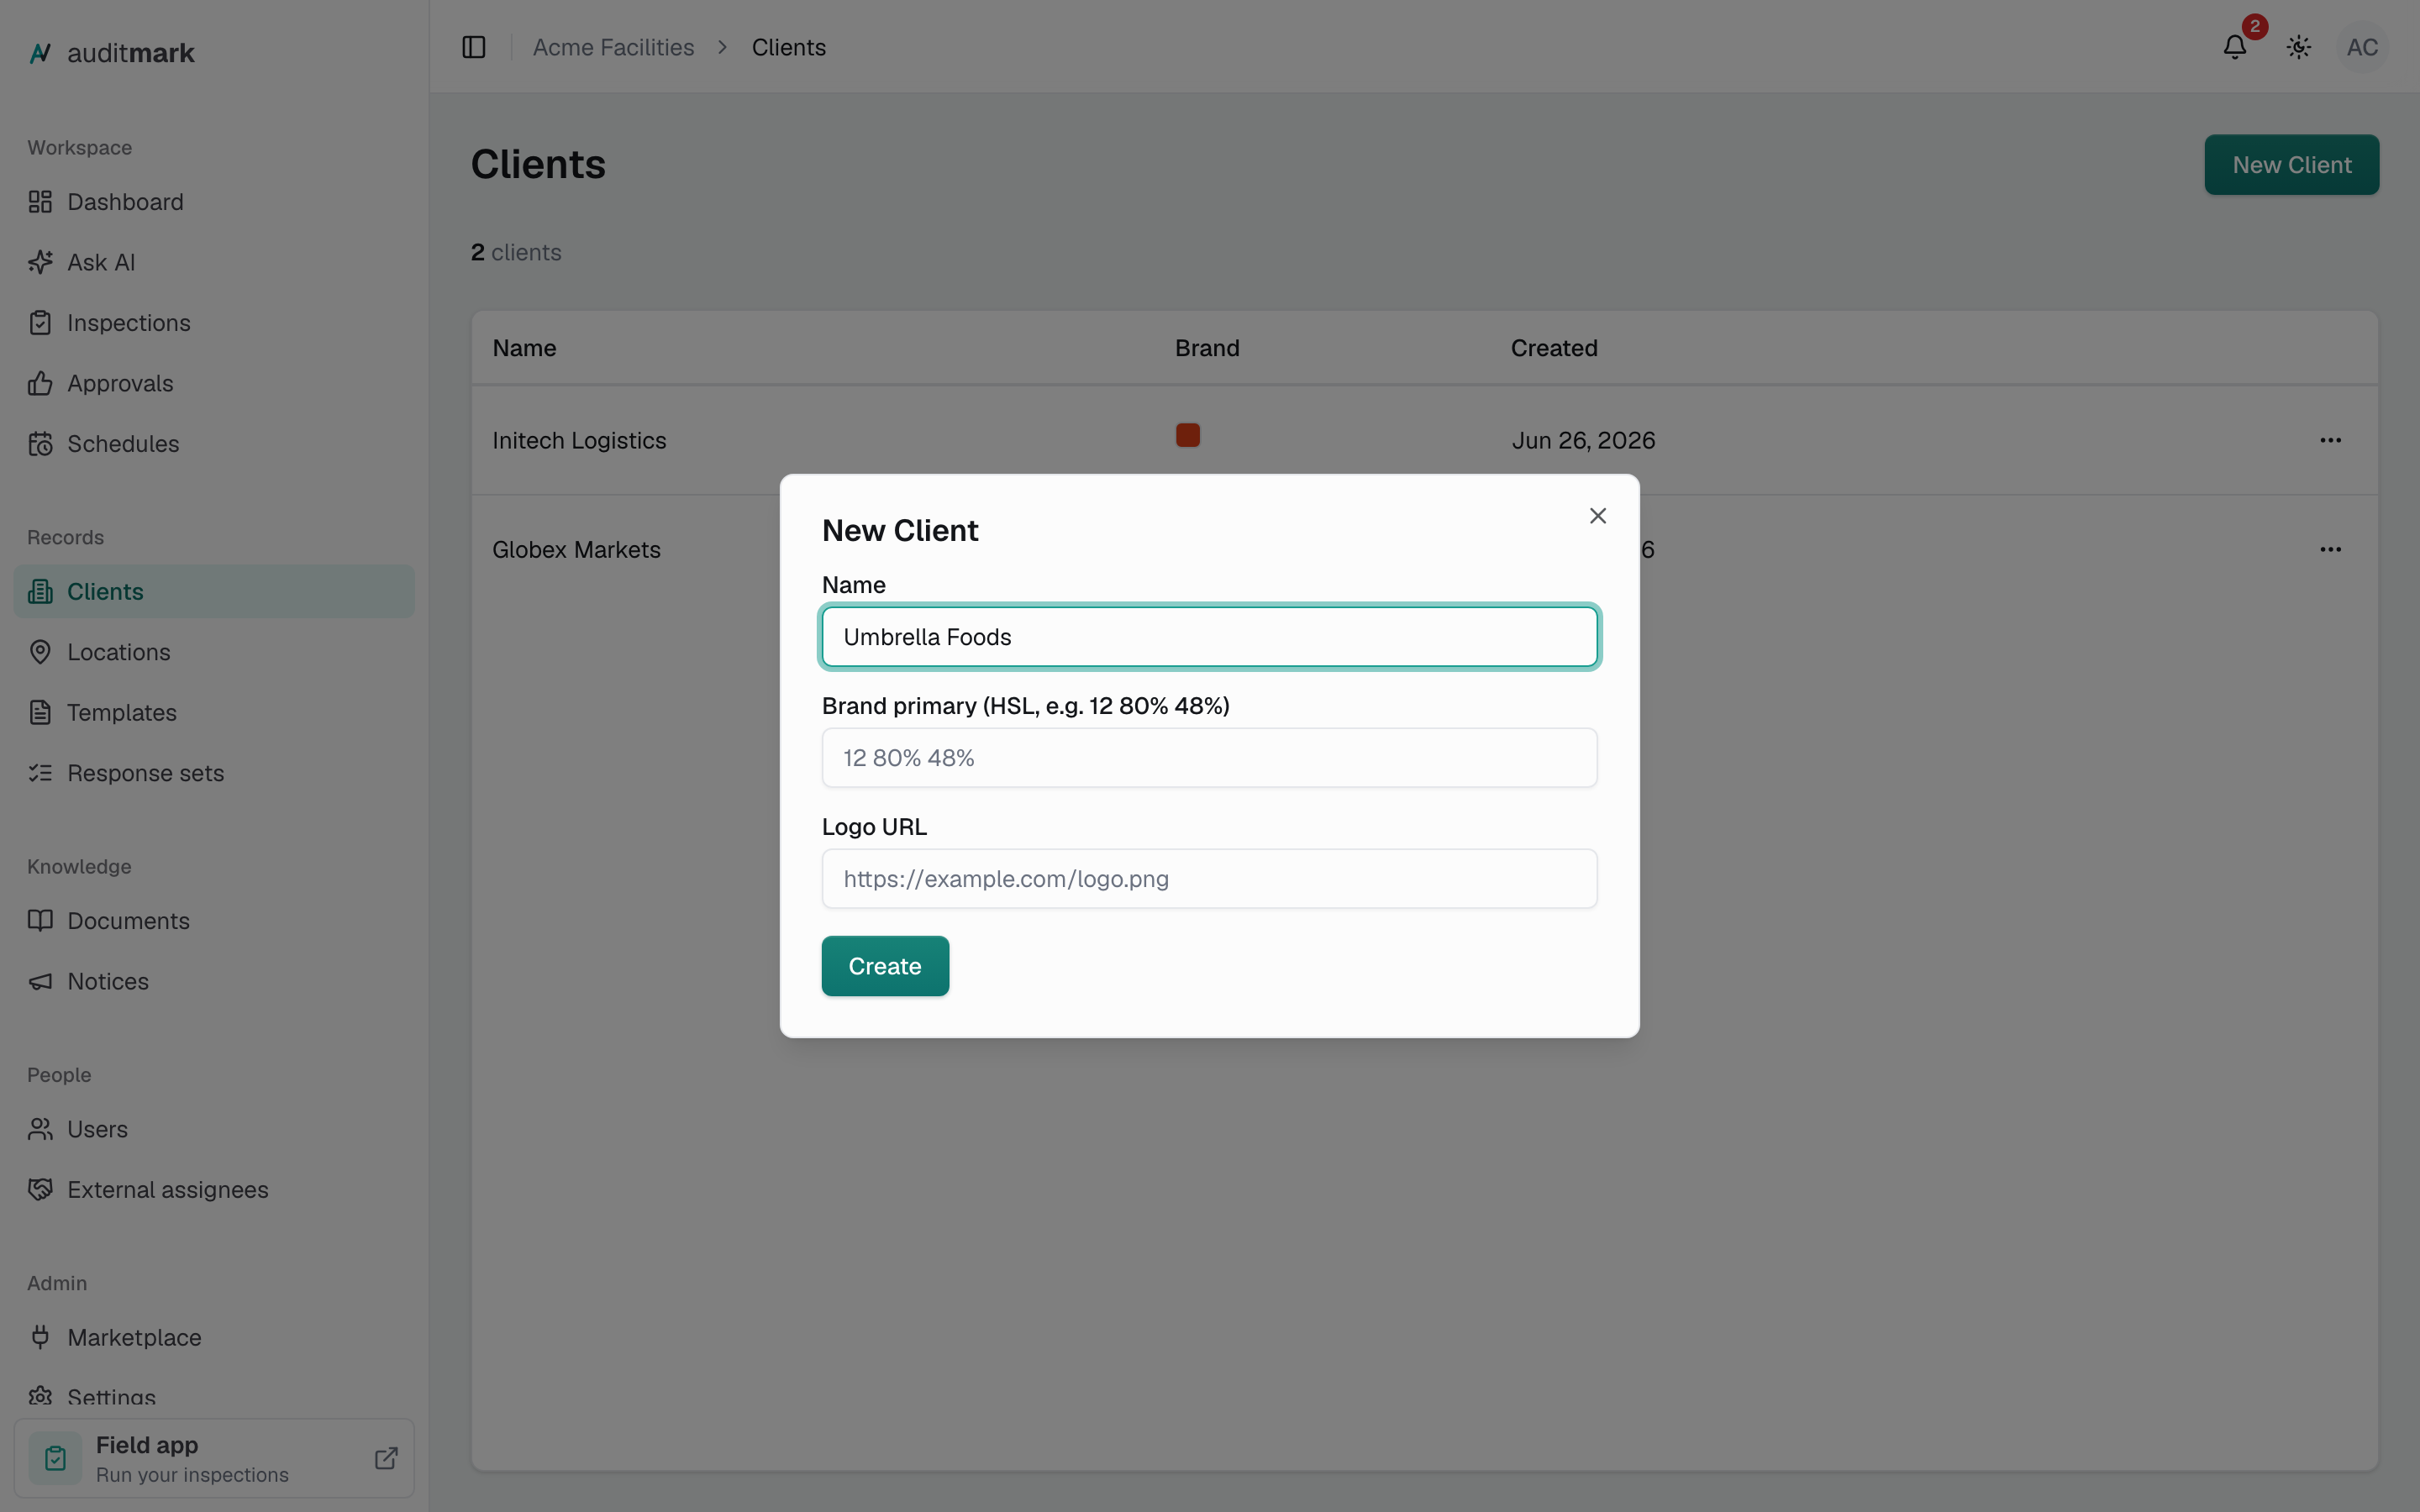The image size is (2420, 1512).
Task: Launch the Field app card
Action: tap(214, 1458)
